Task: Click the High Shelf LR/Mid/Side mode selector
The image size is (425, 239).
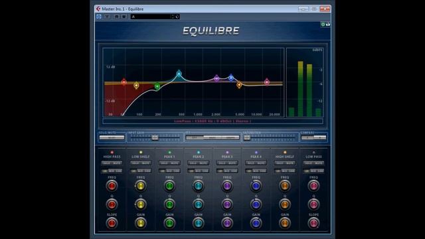Action: [x=285, y=171]
